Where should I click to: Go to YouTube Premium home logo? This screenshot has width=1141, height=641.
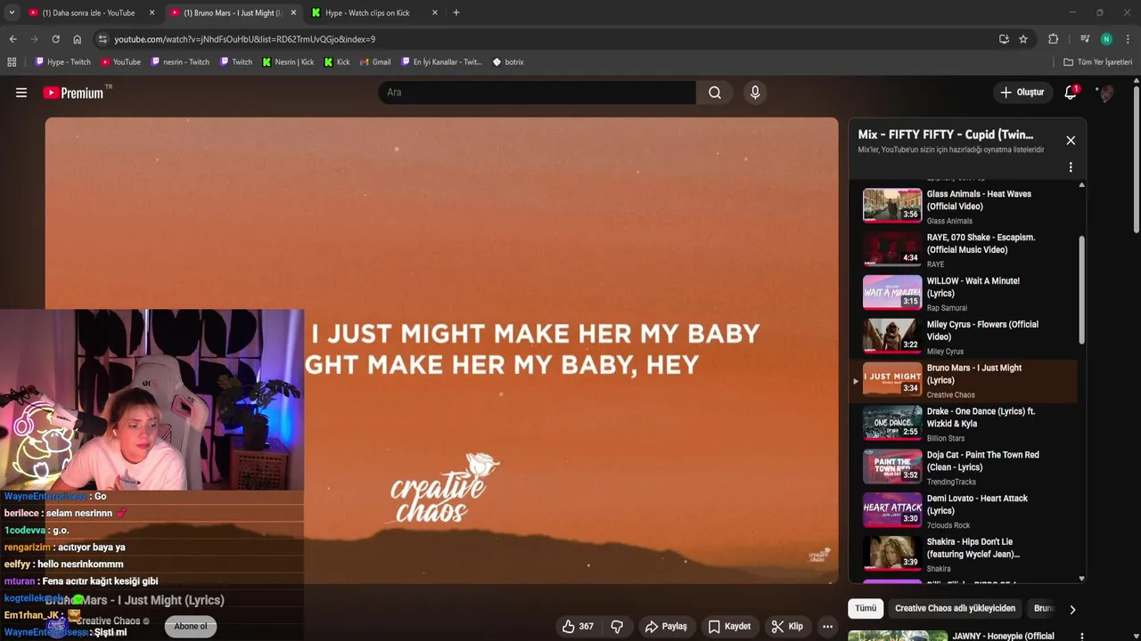(73, 93)
